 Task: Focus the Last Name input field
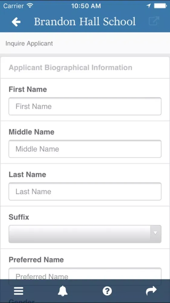[x=85, y=191]
